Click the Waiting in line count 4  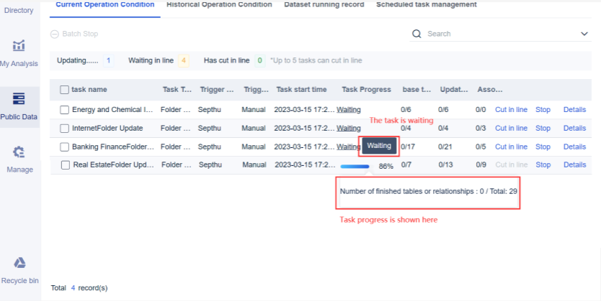(184, 60)
